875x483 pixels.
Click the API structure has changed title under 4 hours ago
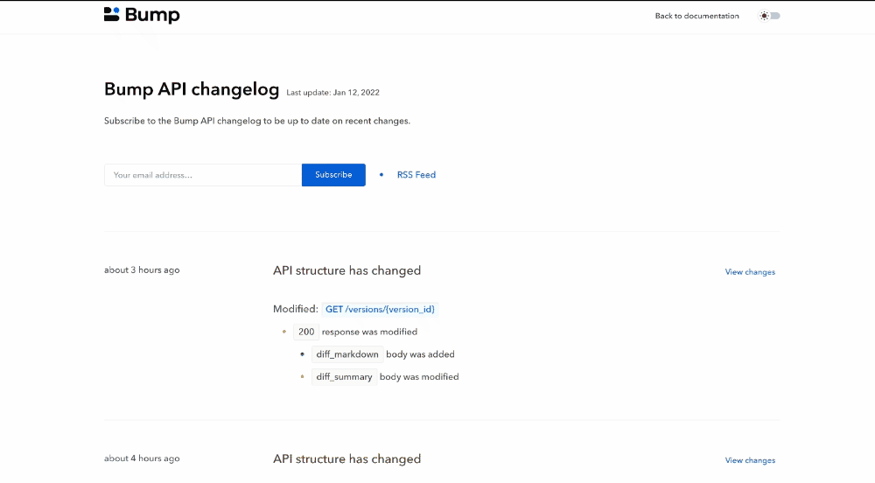click(346, 459)
